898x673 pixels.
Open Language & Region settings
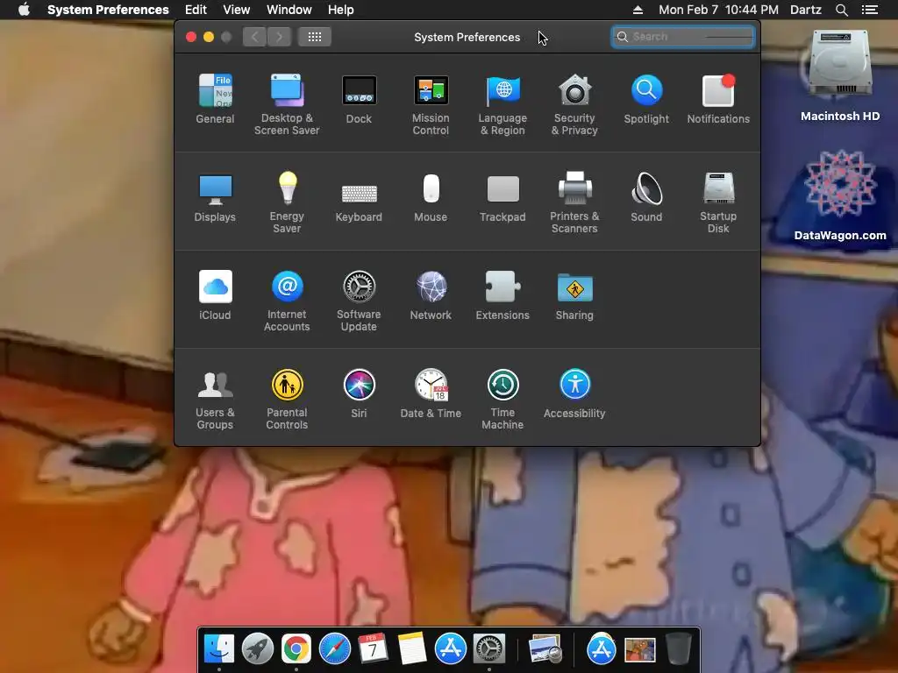pos(502,105)
